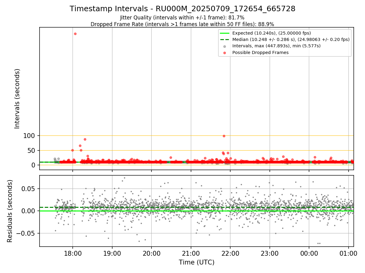The width and height of the screenshot is (365, 273).
Task: Click the dashed dark-green median legend sample
Action: [x=224, y=40]
